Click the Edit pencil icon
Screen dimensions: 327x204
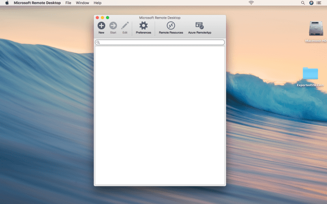(x=125, y=26)
